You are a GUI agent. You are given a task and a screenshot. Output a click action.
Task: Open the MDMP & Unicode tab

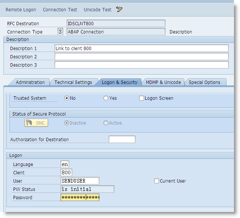tap(163, 82)
